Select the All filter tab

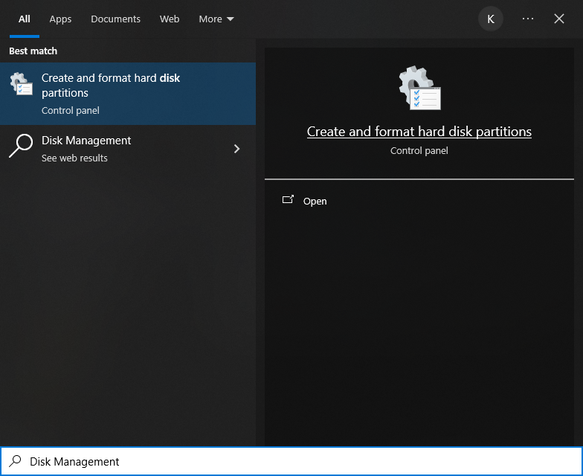click(x=24, y=19)
